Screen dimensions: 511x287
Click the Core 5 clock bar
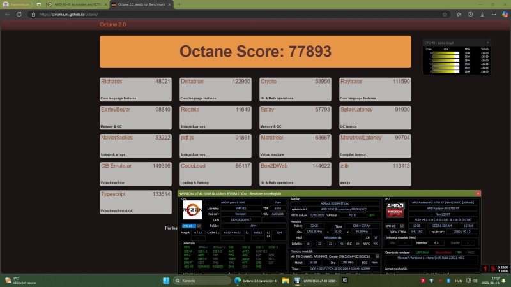click(x=446, y=71)
